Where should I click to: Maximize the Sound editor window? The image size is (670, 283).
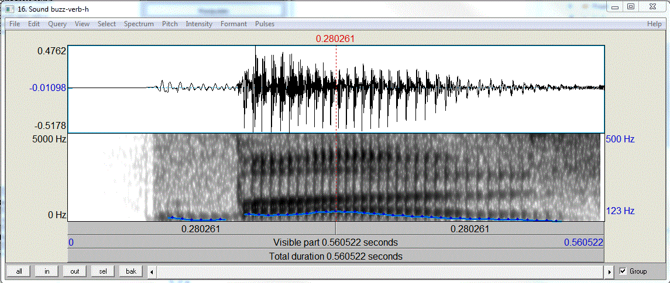tap(631, 6)
